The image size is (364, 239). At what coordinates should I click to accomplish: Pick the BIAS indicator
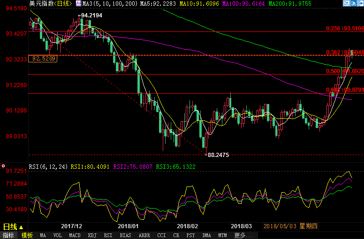tap(125, 235)
